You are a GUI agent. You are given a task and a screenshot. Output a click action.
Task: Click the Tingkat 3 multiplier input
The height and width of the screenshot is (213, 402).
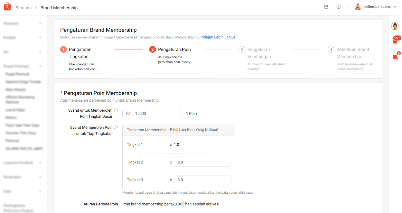202,180
